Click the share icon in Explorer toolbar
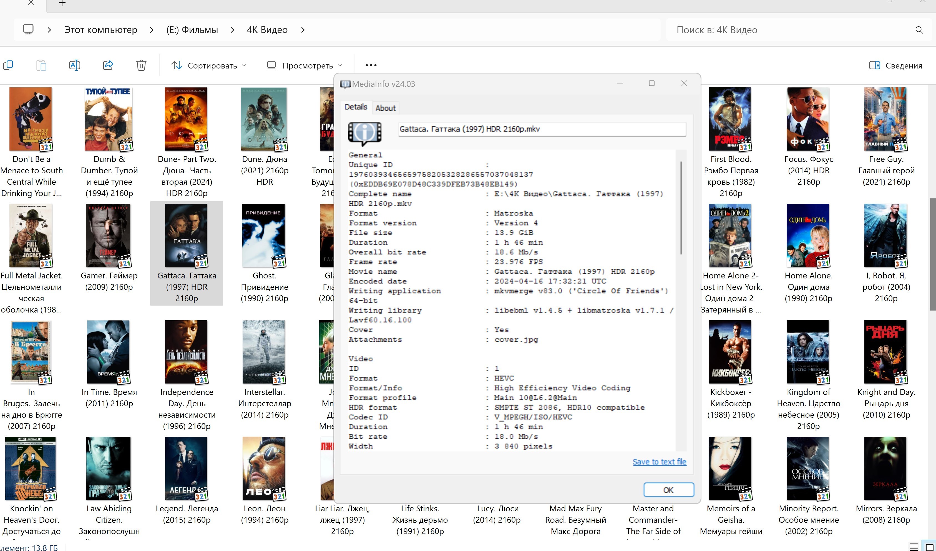Screen dimensions: 936x551 [108, 65]
